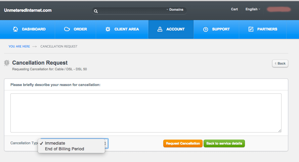Click the blurred user account name

tap(279, 9)
